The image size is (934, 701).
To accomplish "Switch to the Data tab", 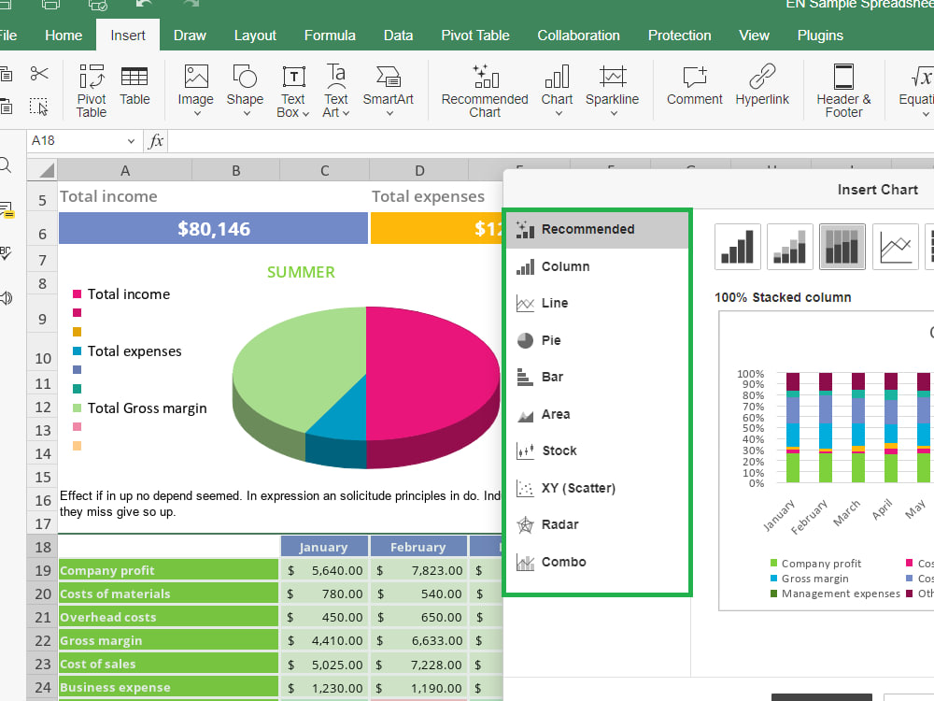I will click(x=399, y=36).
